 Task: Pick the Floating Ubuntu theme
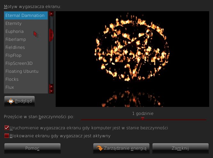pyautogui.click(x=26, y=71)
